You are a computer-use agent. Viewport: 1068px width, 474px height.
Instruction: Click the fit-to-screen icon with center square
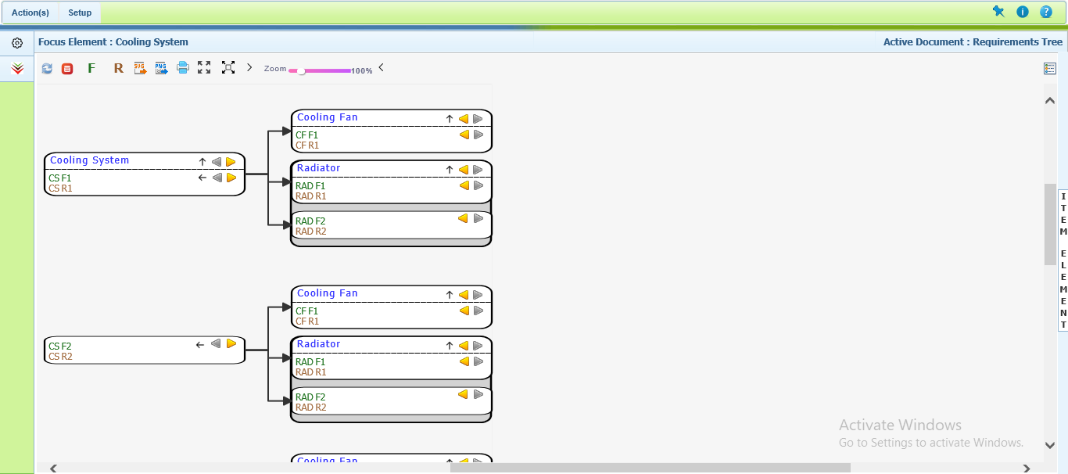[228, 68]
